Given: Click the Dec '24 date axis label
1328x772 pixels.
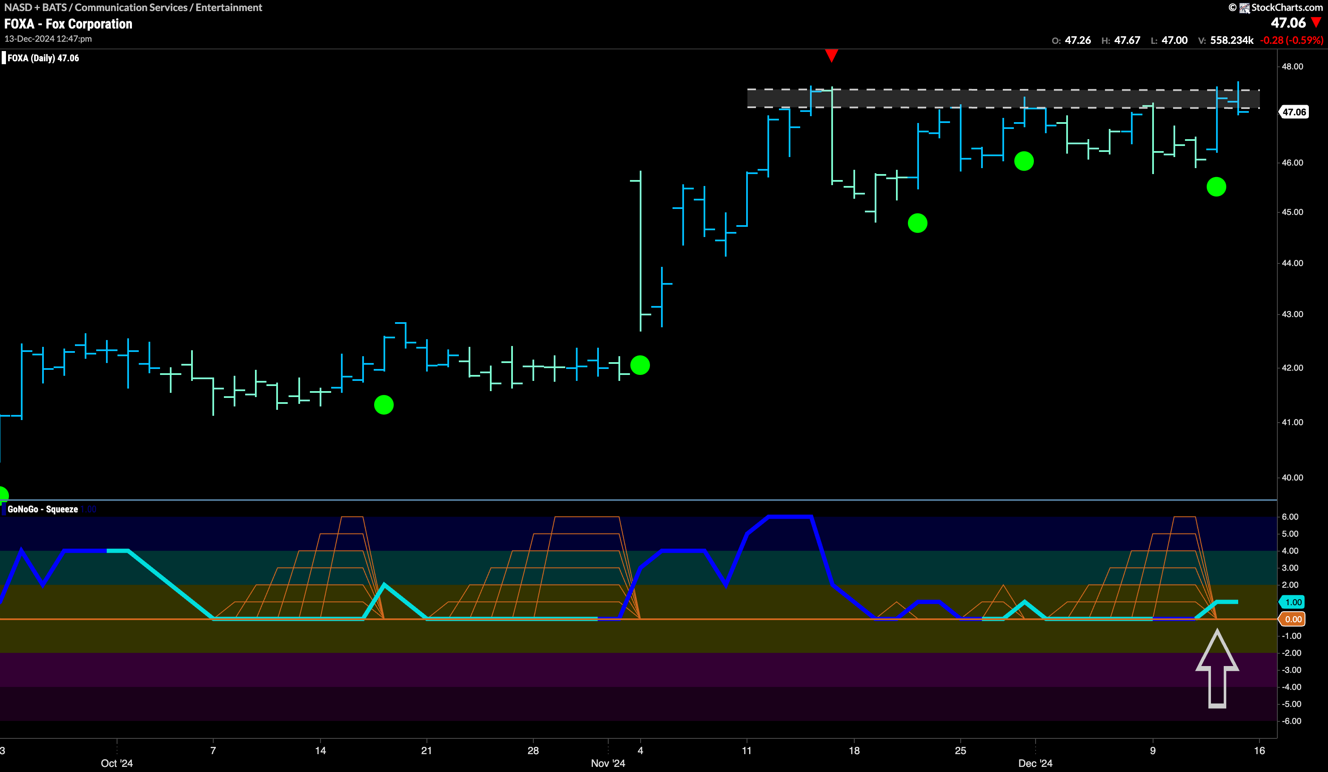Looking at the screenshot, I should click(1036, 763).
